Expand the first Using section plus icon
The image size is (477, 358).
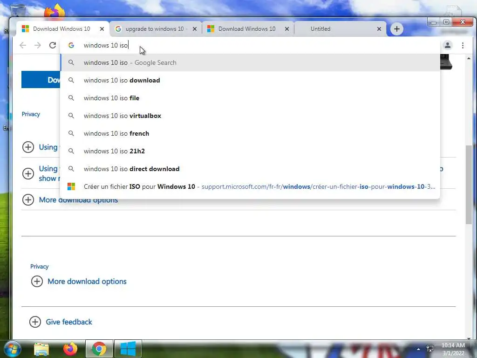[x=28, y=147]
